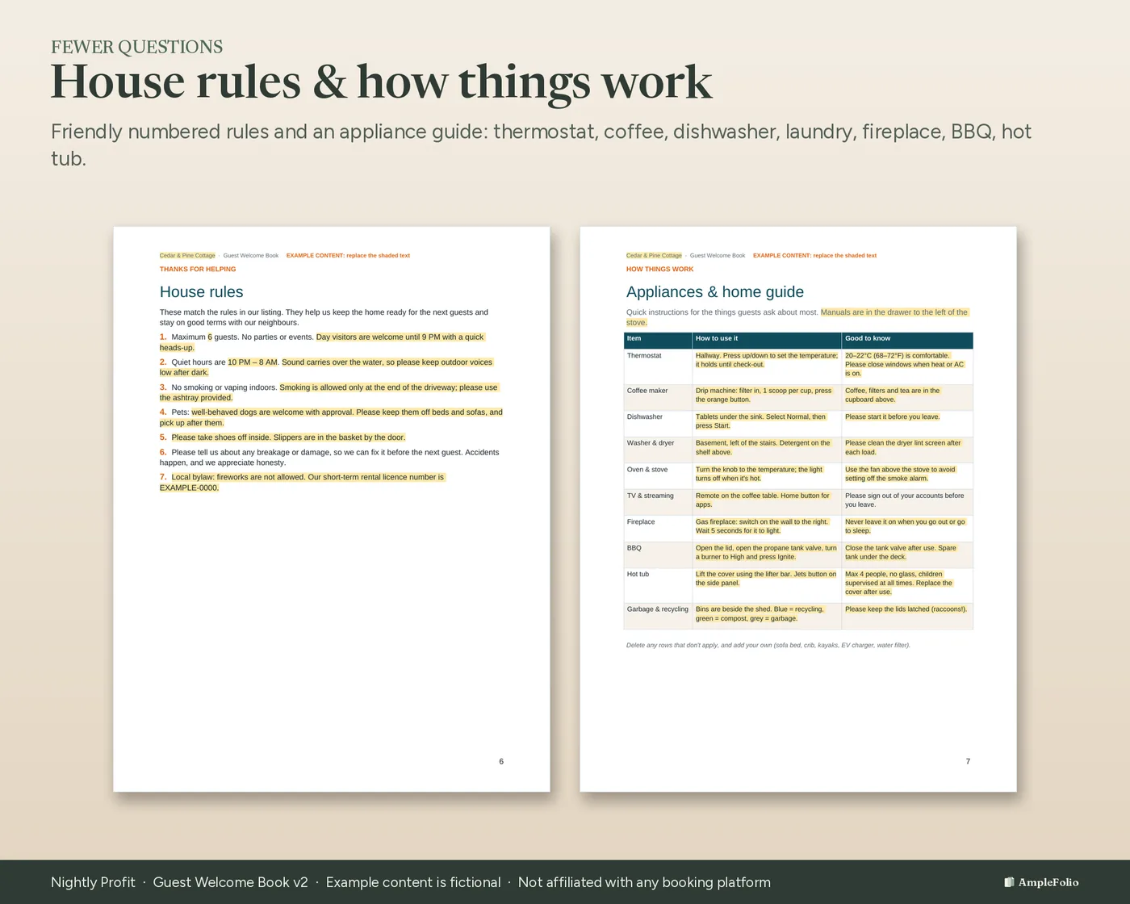Click "Nightly Profit" in the footer bar
This screenshot has width=1130, height=904.
tap(93, 882)
